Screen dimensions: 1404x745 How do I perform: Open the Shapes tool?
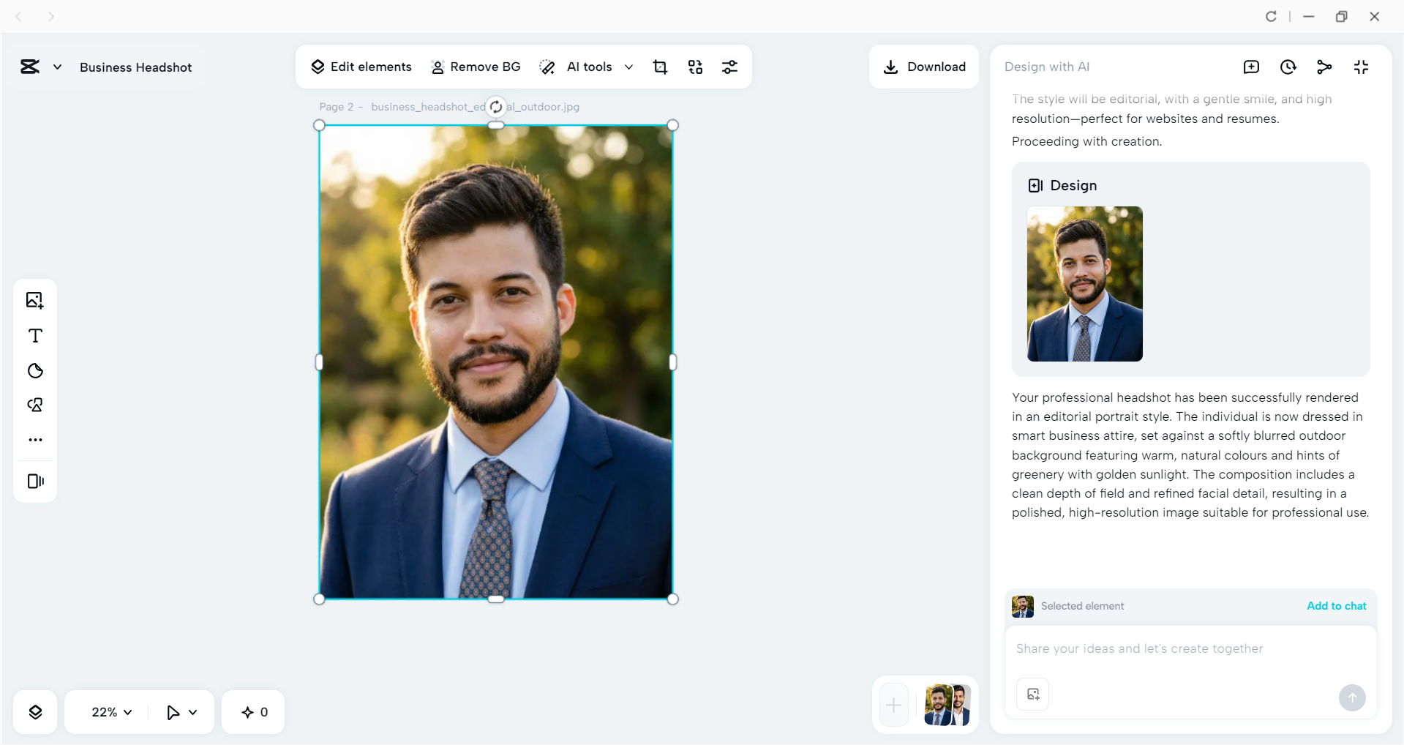(34, 370)
